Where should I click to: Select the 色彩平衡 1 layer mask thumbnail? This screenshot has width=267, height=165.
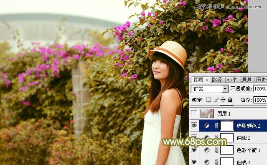click(x=227, y=150)
